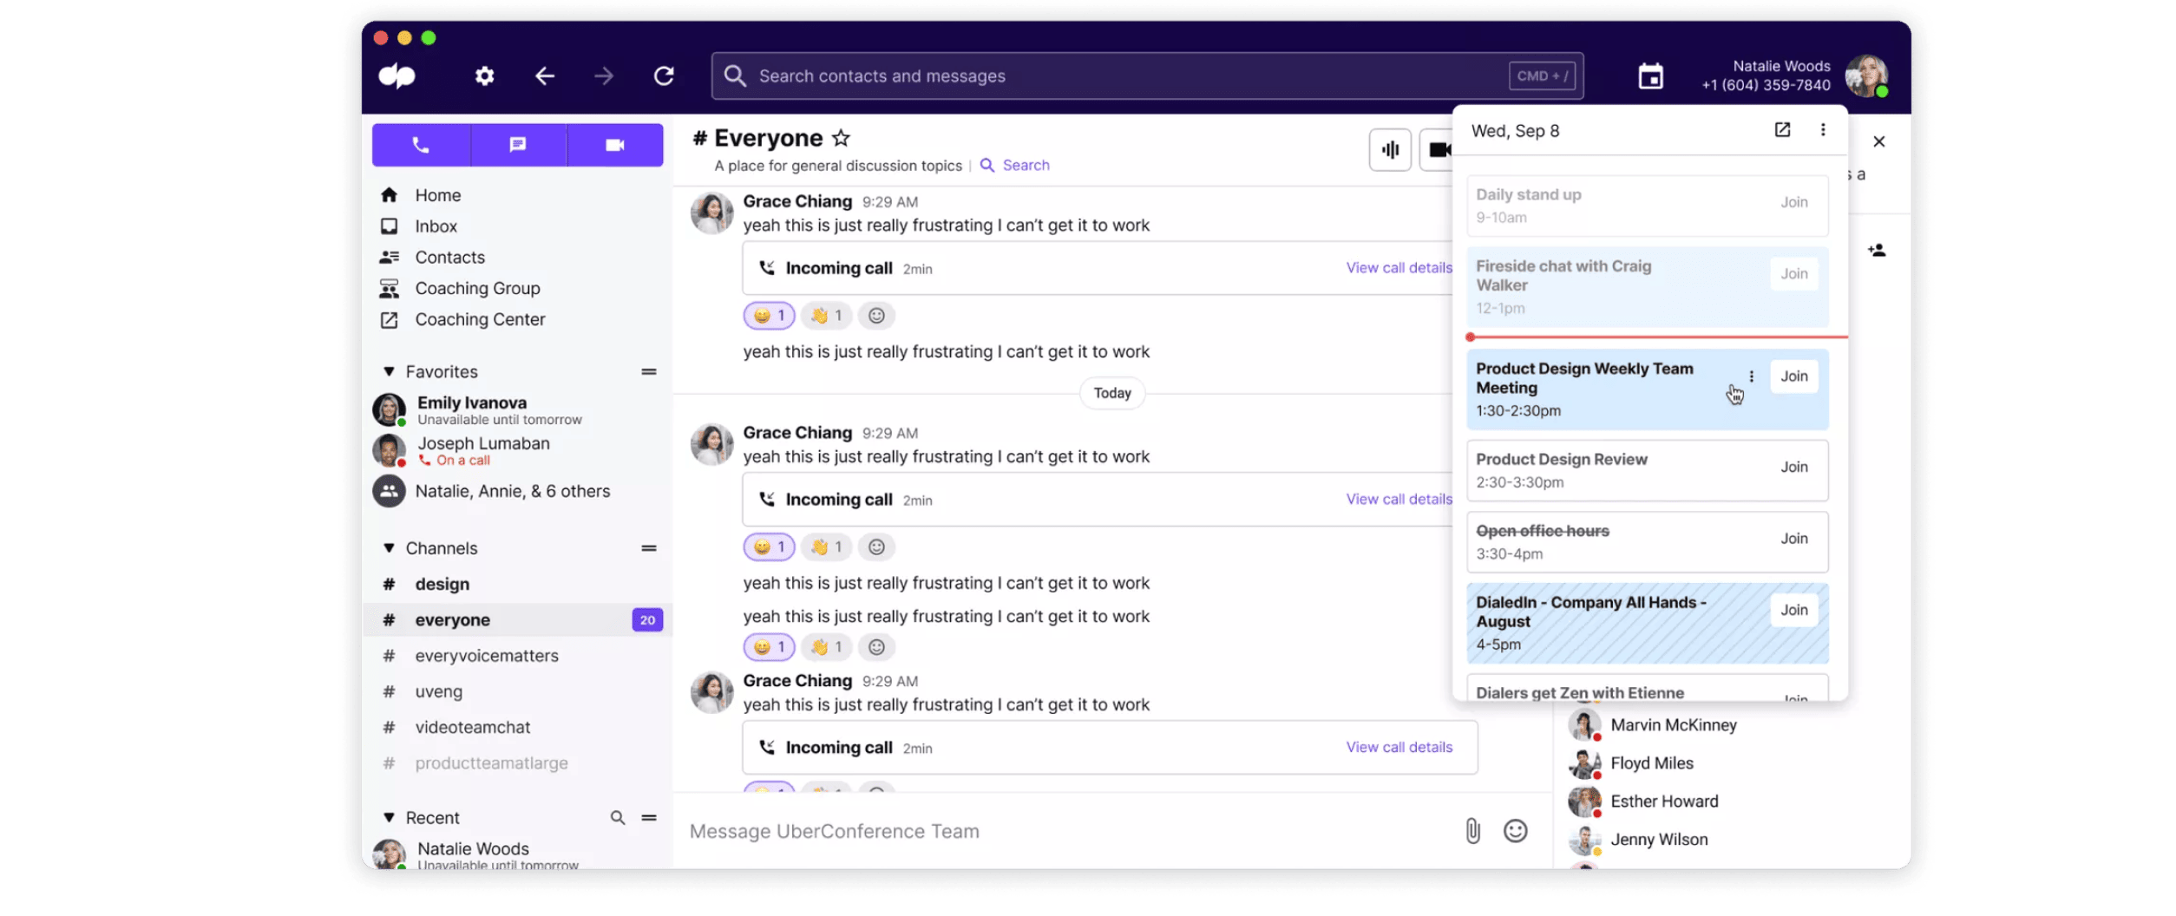The image size is (2176, 916).
Task: Open settings gear in top bar
Action: pyautogui.click(x=484, y=76)
